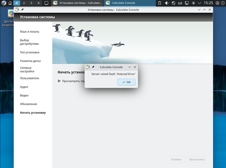226x168 pixels.
Task: Close the Установка системы window
Action: coord(210,10)
